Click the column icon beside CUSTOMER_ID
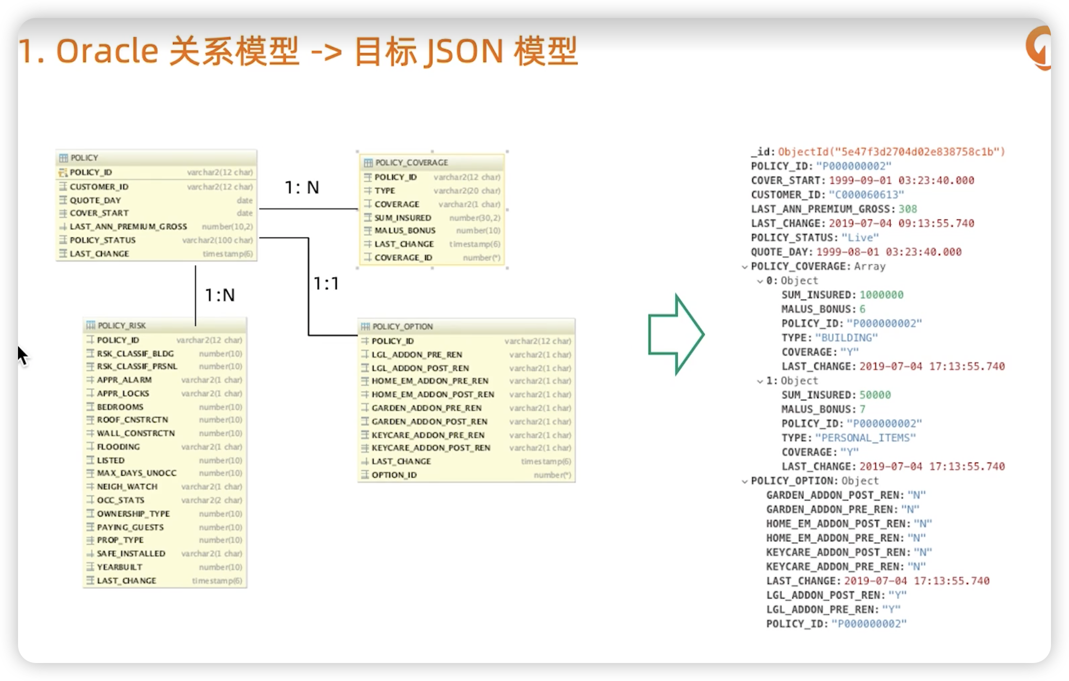Screen dimensions: 1069x681 pyautogui.click(x=63, y=186)
